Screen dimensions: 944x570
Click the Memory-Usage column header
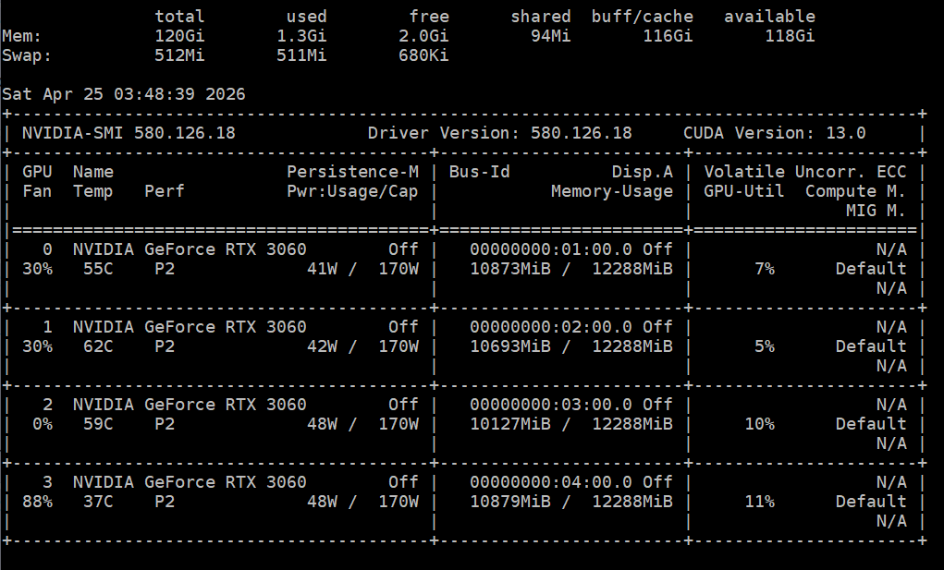tap(612, 191)
